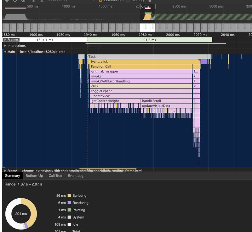Enable the Screenshots checkbox

tap(101, 1)
